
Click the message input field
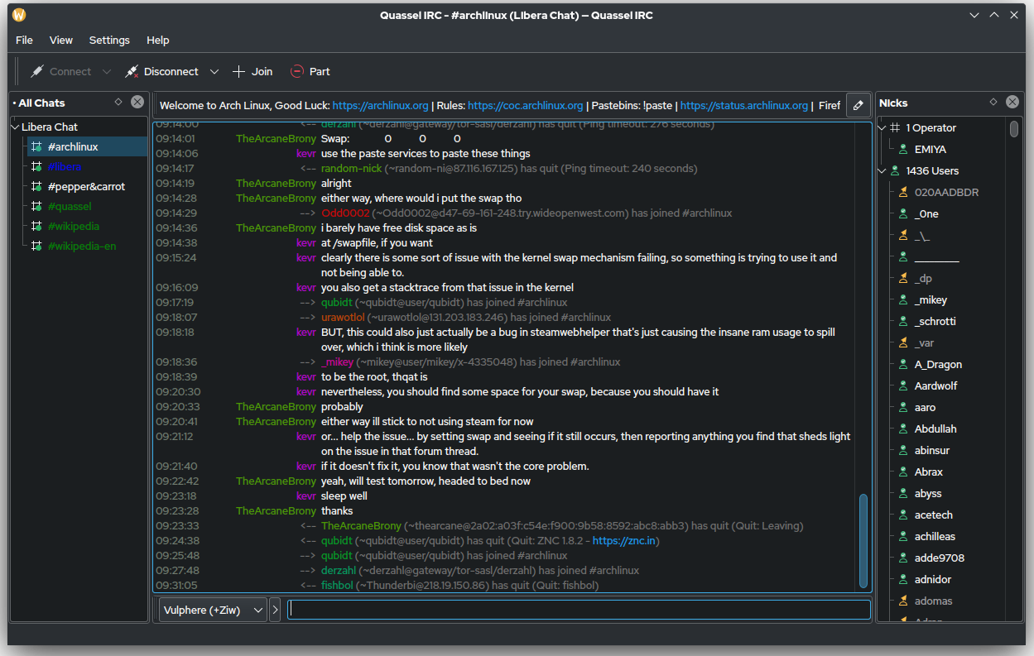click(x=578, y=610)
